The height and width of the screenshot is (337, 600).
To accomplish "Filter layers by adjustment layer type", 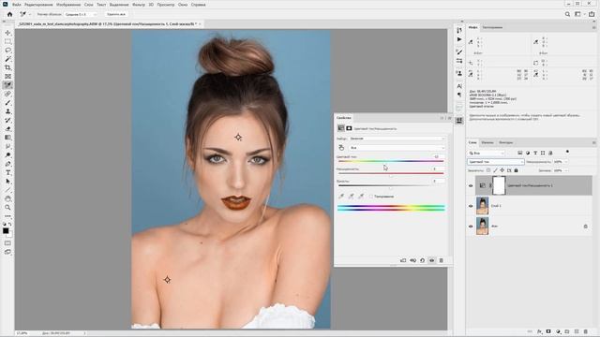I will (528, 153).
